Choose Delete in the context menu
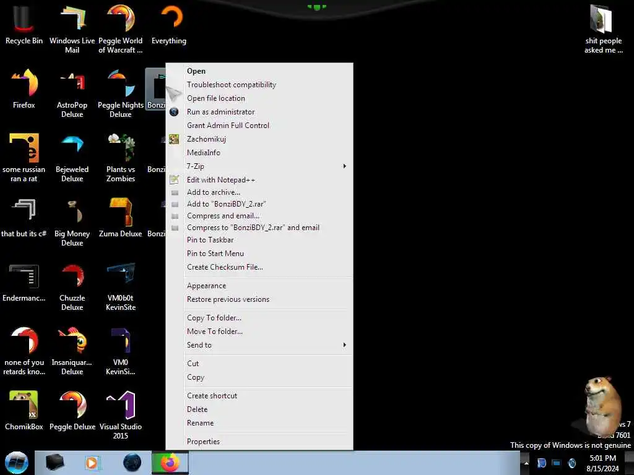 259,409
